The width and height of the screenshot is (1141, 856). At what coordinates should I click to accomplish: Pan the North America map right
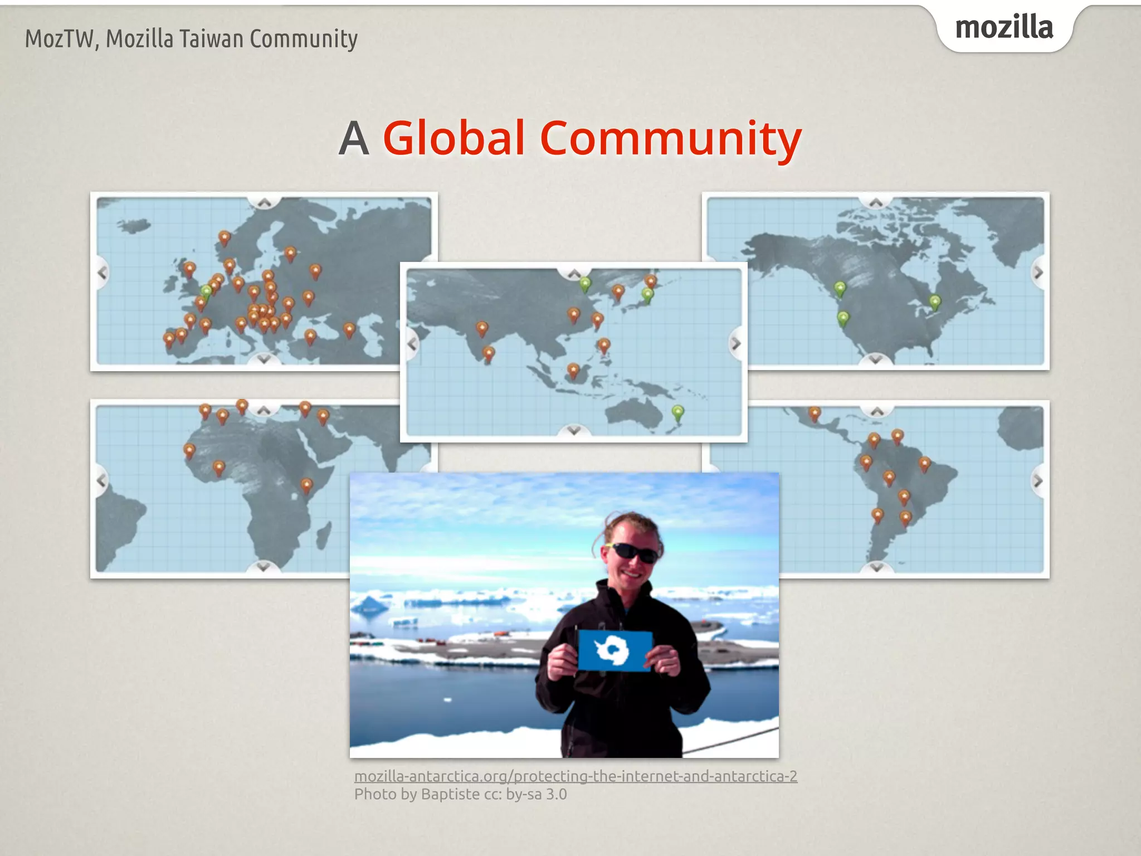click(1038, 273)
